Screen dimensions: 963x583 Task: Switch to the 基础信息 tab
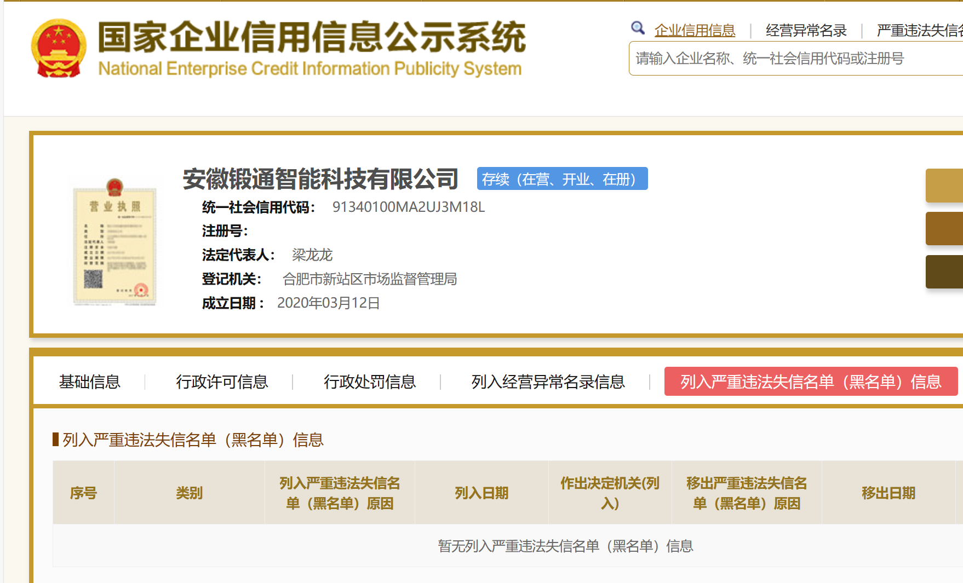coord(90,382)
